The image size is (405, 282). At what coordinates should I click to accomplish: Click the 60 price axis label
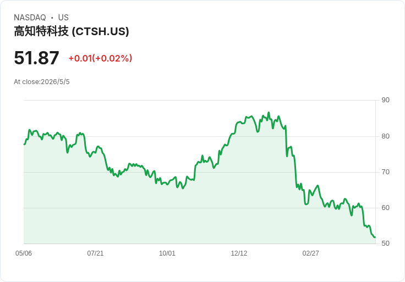[x=385, y=207]
